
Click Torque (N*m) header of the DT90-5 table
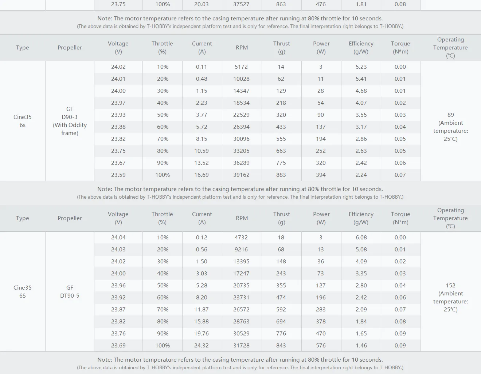400,218
